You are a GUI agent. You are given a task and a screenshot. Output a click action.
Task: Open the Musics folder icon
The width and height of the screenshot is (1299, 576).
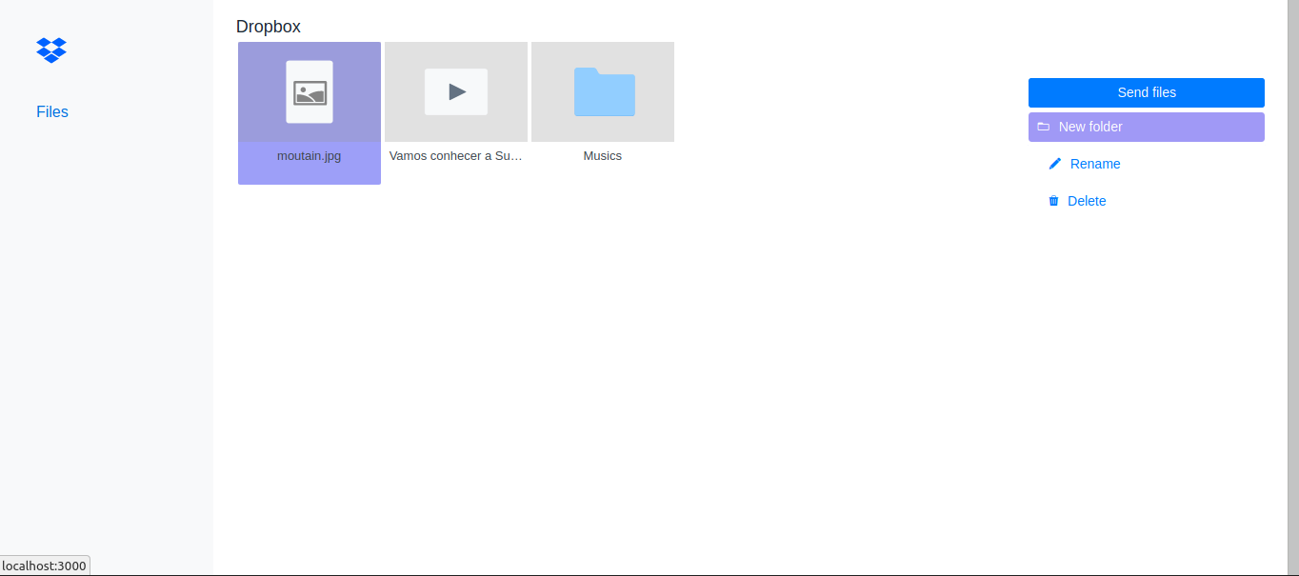[604, 92]
